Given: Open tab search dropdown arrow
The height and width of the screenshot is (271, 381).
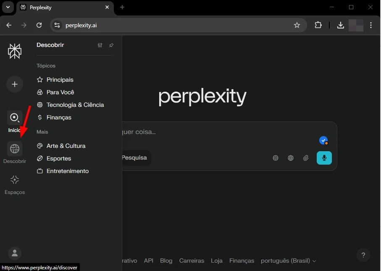Looking at the screenshot, I should click(x=8, y=7).
